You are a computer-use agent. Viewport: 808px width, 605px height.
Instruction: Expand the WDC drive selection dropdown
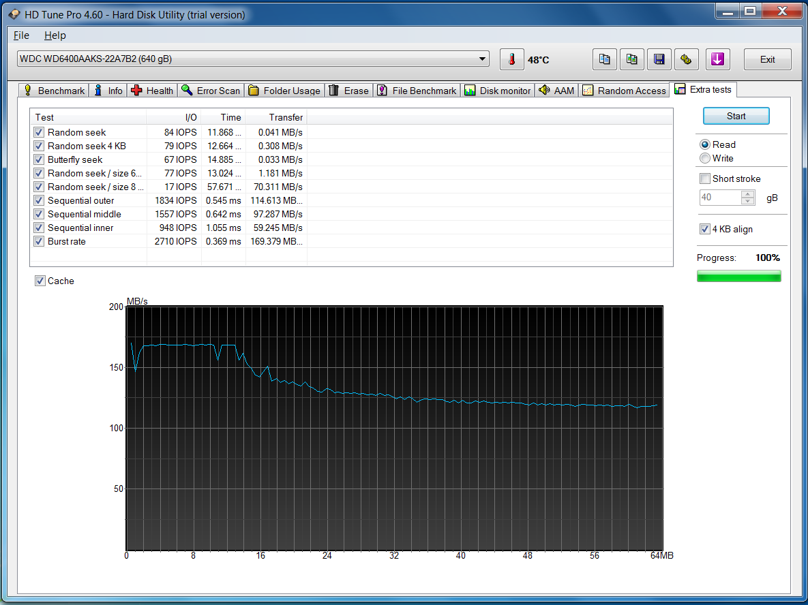pos(483,59)
